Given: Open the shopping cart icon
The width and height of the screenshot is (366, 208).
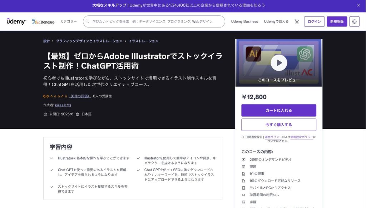Looking at the screenshot, I should (x=297, y=21).
